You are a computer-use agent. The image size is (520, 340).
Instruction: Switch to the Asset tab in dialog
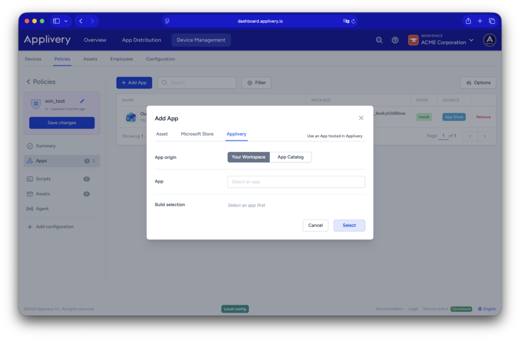[162, 134]
